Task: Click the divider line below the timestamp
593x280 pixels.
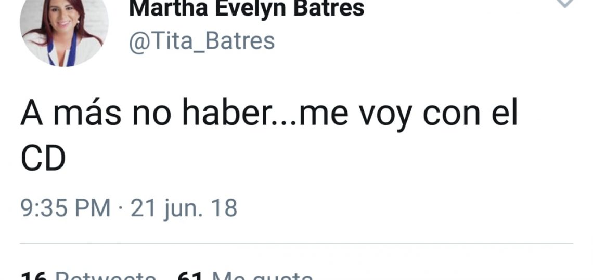Action: tap(296, 244)
